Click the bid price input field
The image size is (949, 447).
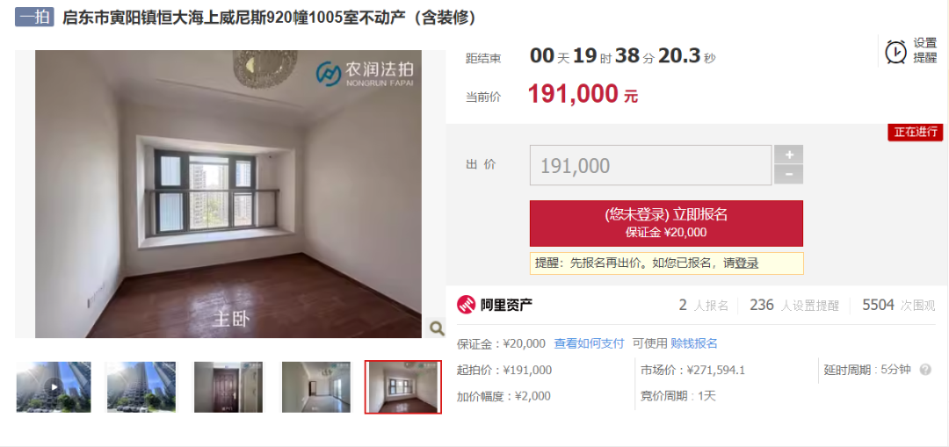[x=650, y=165]
